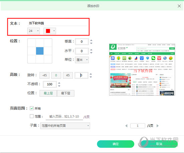Select the 最下层 bottom layer option

(x=66, y=93)
